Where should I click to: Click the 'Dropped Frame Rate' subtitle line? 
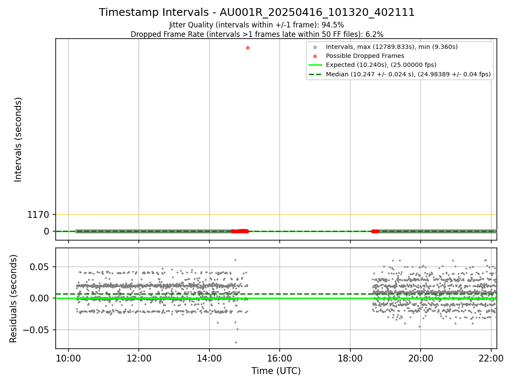click(257, 34)
